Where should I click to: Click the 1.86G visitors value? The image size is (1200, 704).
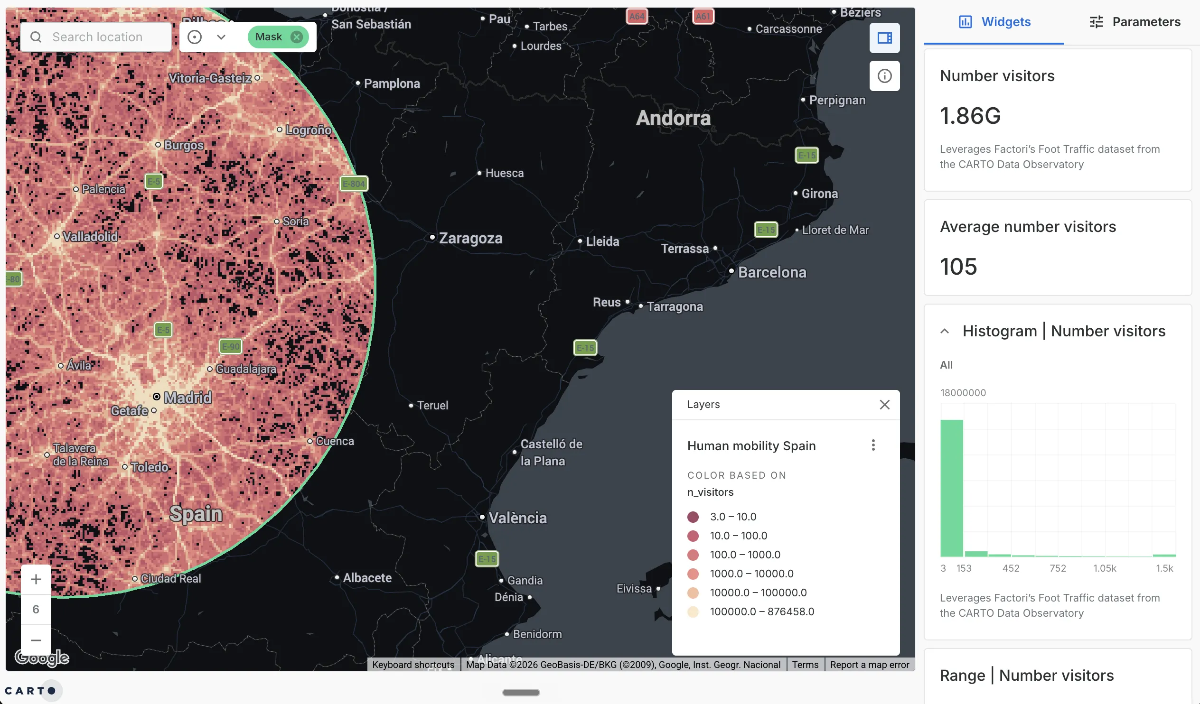point(970,116)
